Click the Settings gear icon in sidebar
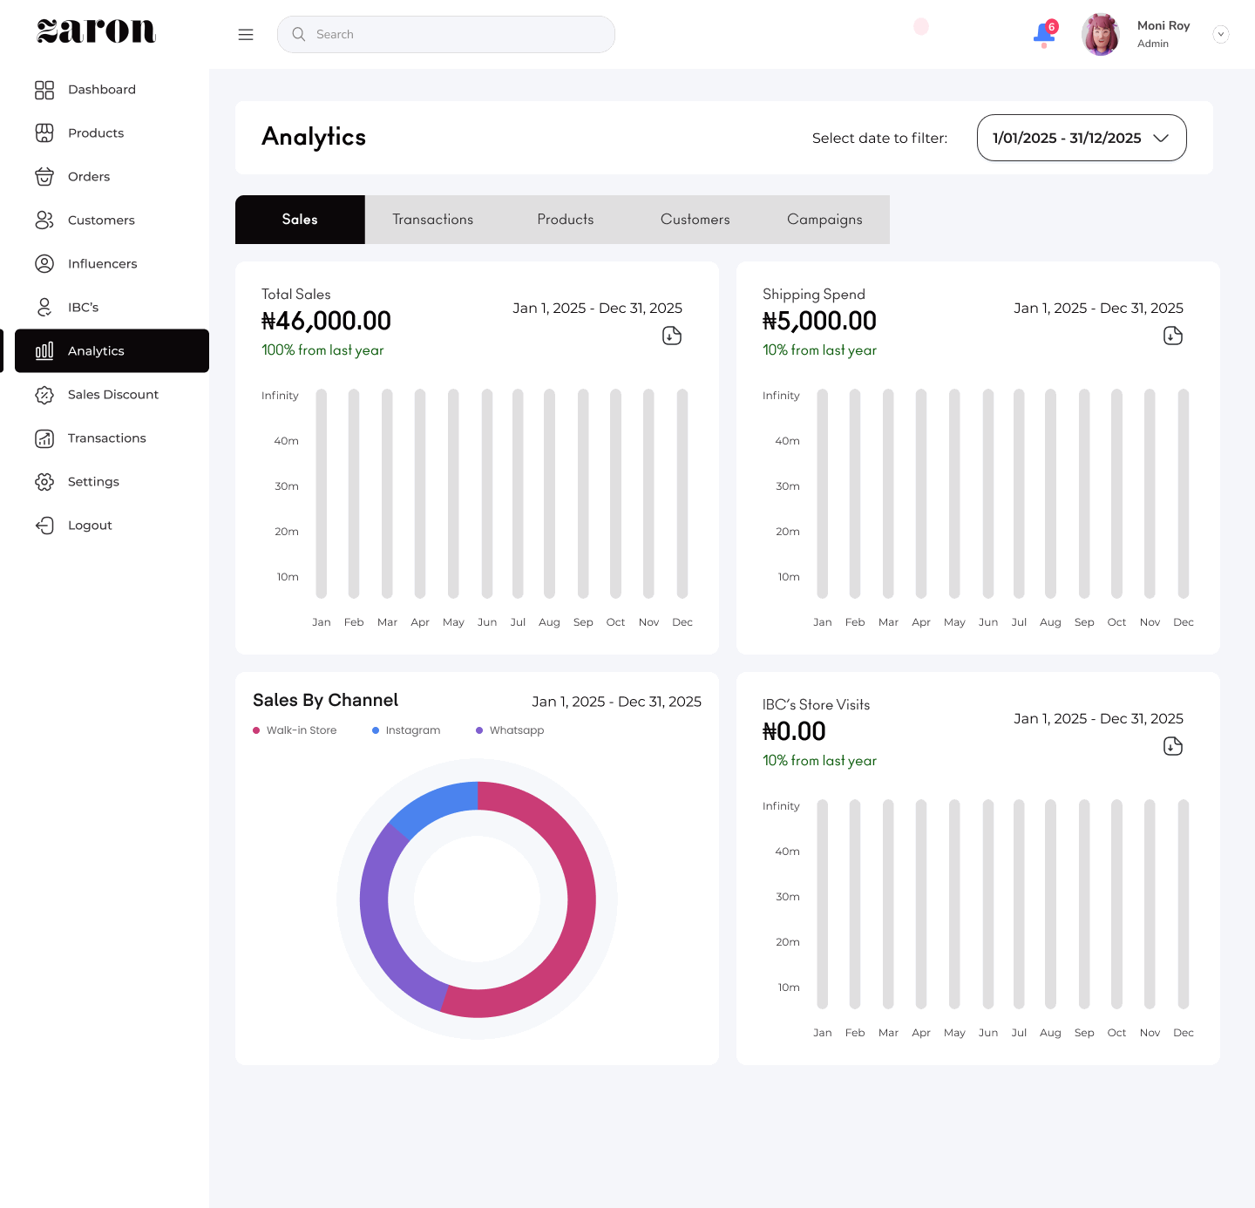The image size is (1255, 1208). tap(44, 482)
